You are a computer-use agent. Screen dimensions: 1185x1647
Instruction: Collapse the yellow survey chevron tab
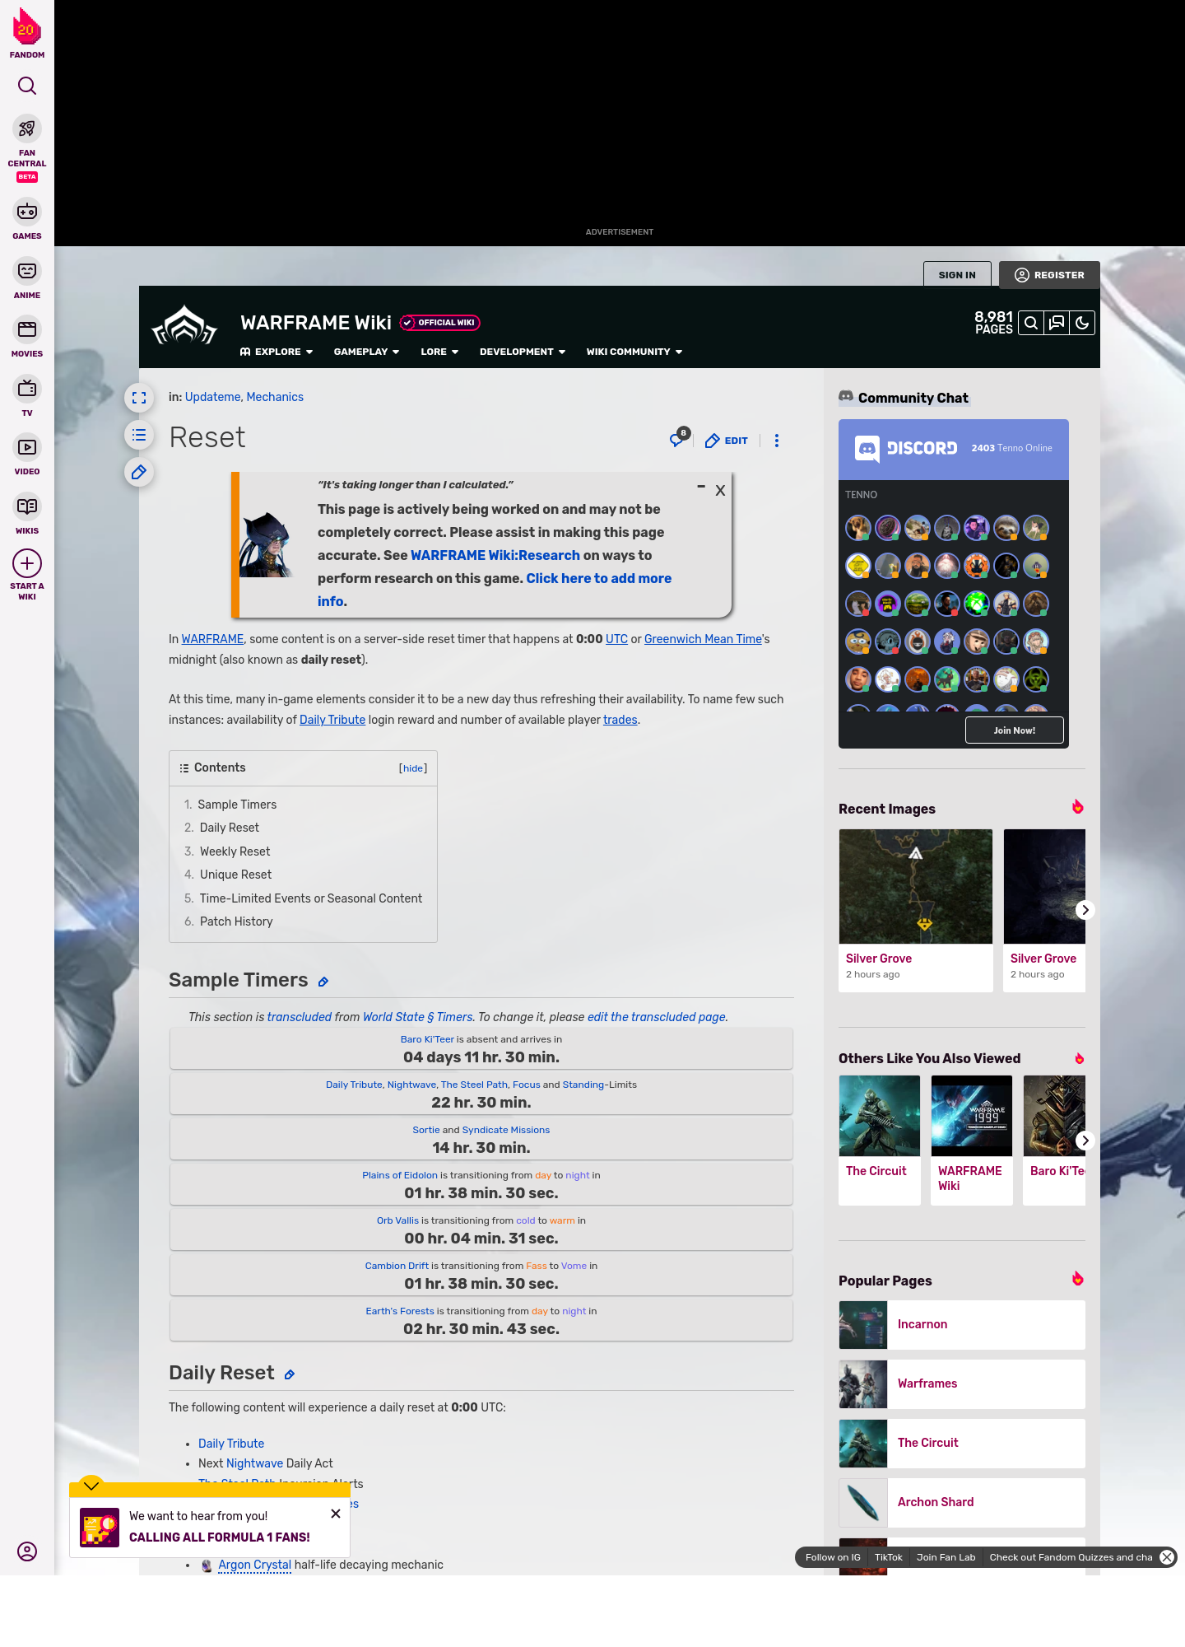[91, 1485]
